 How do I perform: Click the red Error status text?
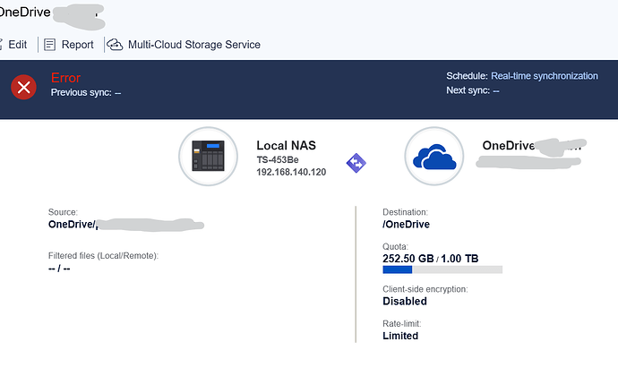pos(65,78)
